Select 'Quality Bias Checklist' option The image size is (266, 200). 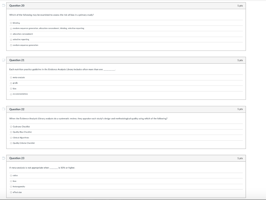pyautogui.click(x=11, y=132)
